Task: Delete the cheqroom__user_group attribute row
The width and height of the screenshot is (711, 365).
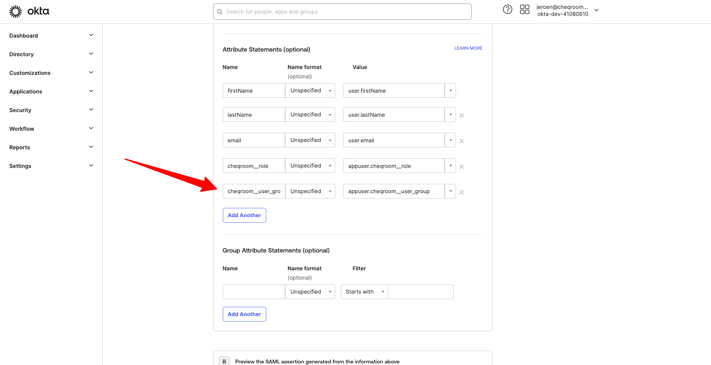Action: click(x=461, y=192)
